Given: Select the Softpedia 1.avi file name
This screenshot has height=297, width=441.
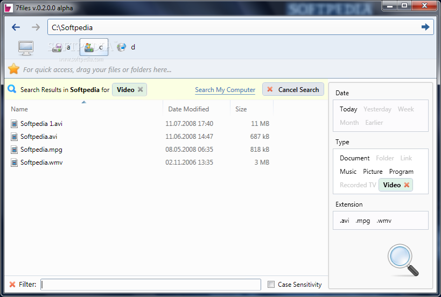Looking at the screenshot, I should point(41,124).
